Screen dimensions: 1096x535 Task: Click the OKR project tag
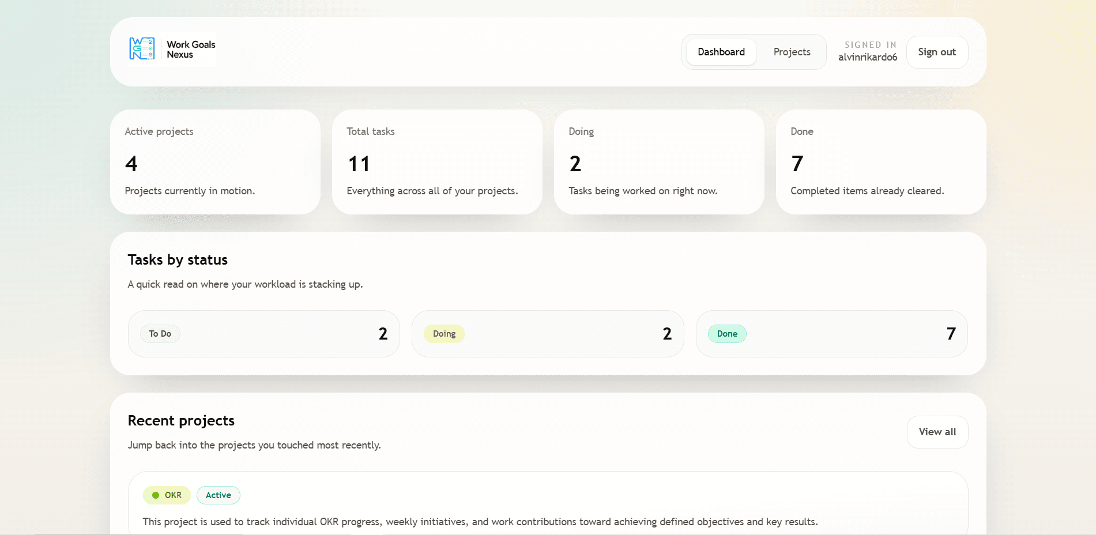(x=167, y=495)
